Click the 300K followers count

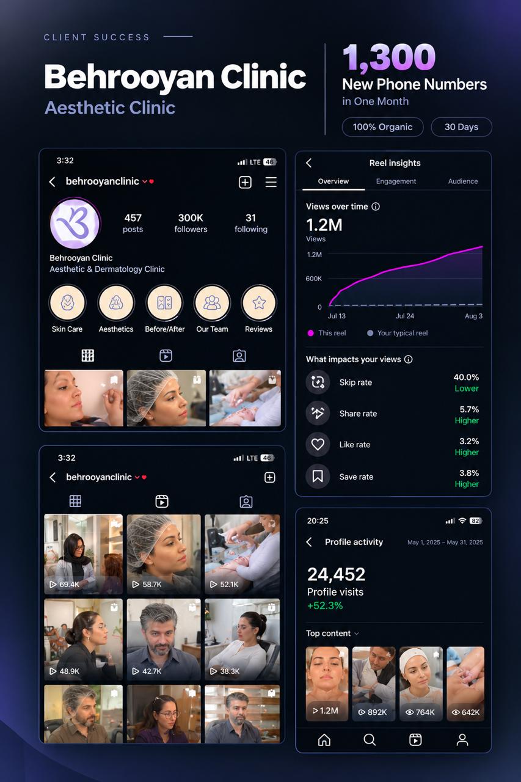[191, 223]
